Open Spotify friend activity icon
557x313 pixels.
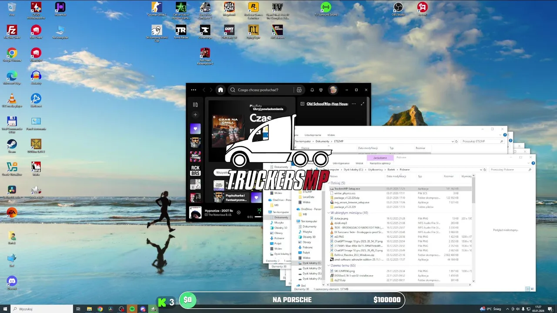pyautogui.click(x=321, y=90)
